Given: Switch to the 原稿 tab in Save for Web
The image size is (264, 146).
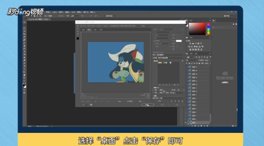Looking at the screenshot, I should click(x=83, y=30).
